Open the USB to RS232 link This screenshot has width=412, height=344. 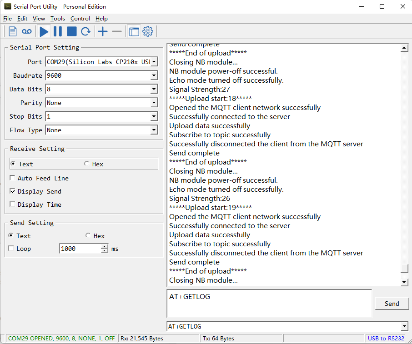click(386, 338)
